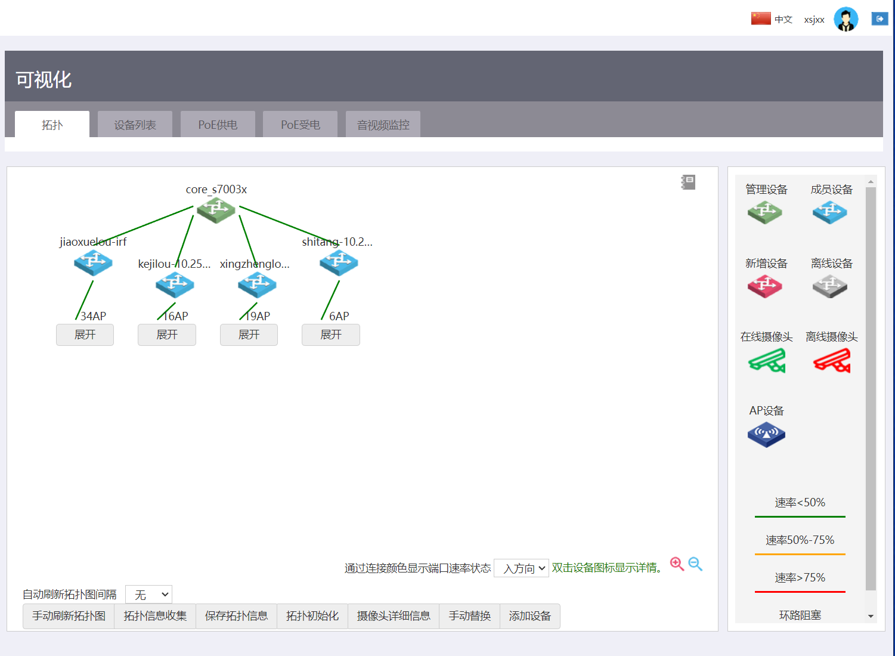The width and height of the screenshot is (895, 656).
Task: Expand the 16AP group under kejilou
Action: click(x=167, y=335)
